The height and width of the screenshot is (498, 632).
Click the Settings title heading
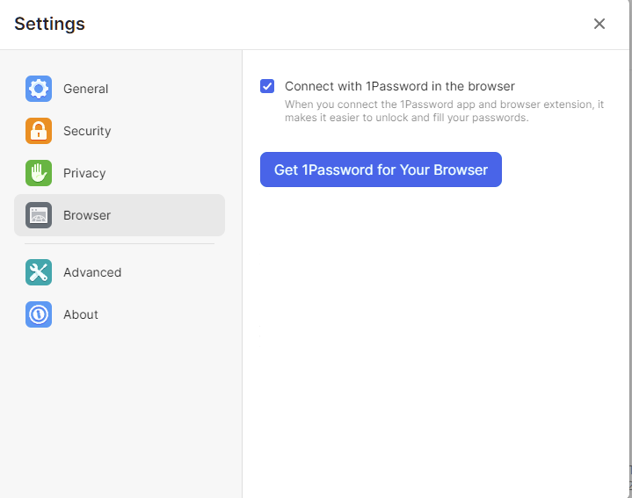49,24
